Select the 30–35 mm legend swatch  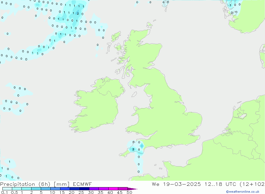pos(94,189)
